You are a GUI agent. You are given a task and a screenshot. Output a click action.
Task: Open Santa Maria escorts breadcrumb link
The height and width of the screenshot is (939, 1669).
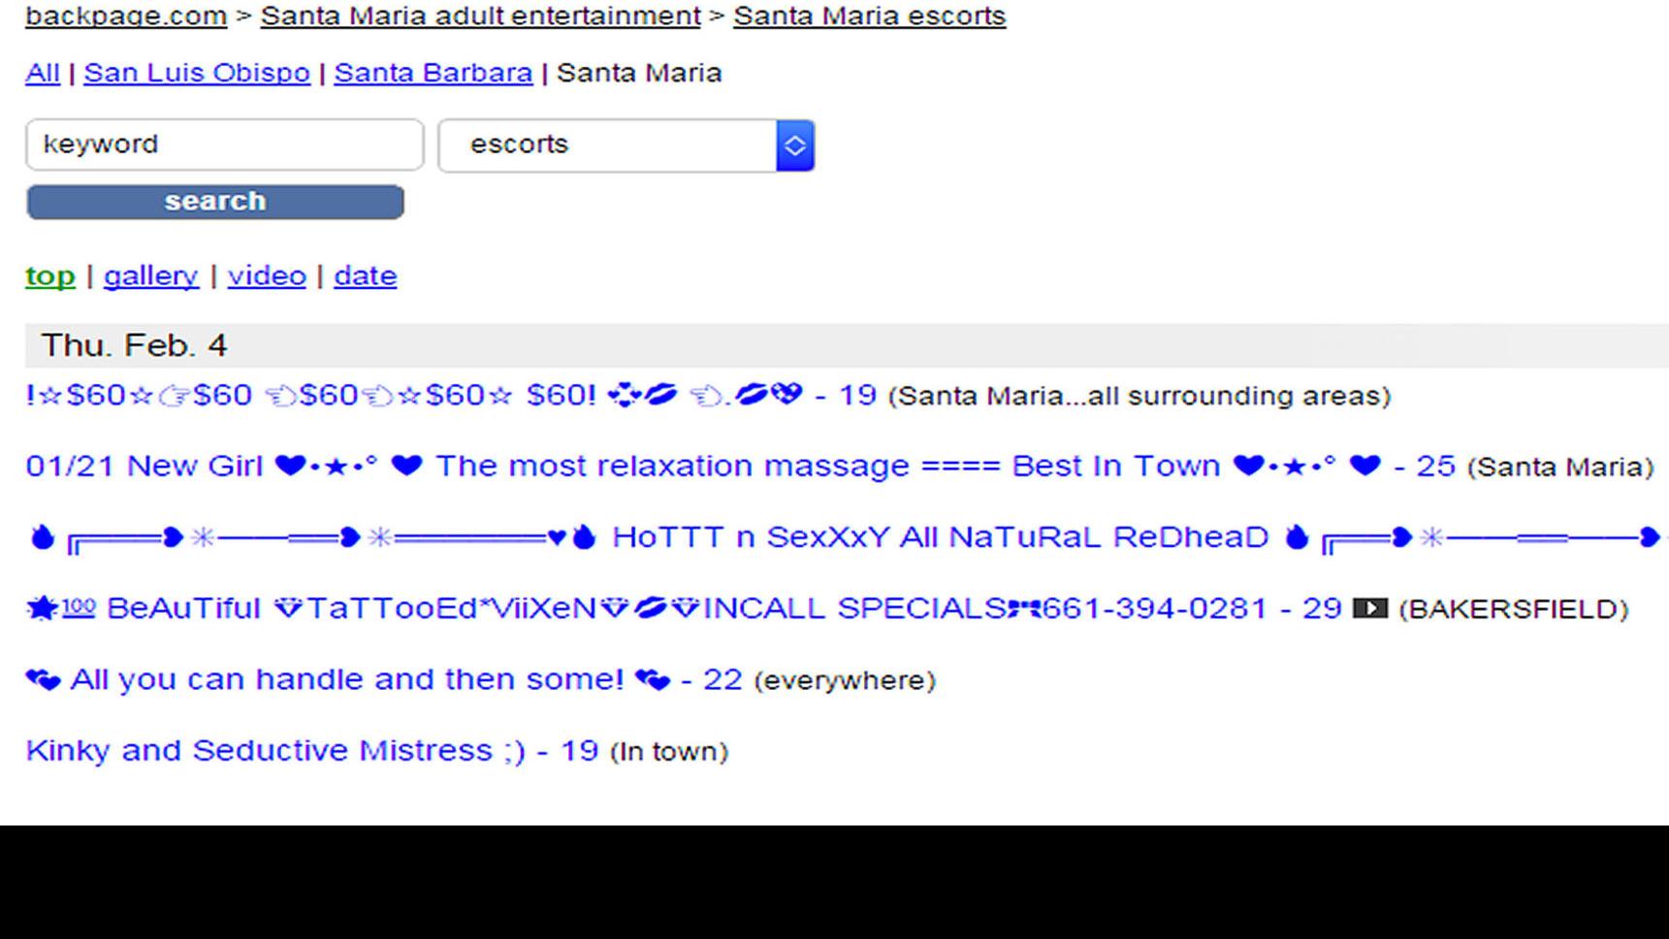[x=869, y=16]
